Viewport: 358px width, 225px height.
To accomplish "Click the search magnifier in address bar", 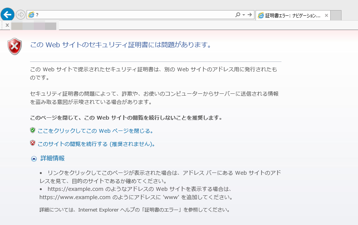I will click(238, 15).
